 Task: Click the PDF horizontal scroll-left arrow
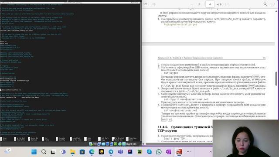coord(143,143)
